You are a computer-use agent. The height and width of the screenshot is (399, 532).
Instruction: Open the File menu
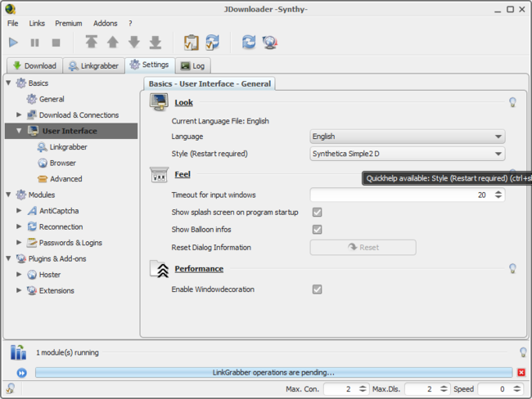(13, 24)
